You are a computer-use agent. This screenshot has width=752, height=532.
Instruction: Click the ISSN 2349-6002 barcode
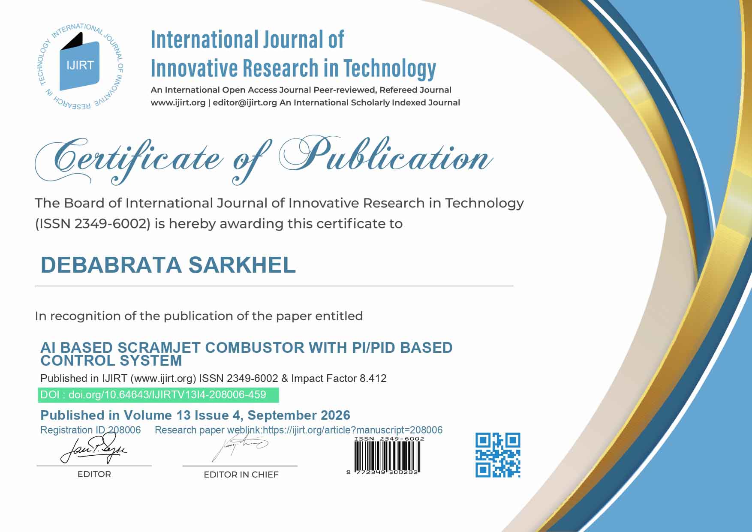coord(386,455)
